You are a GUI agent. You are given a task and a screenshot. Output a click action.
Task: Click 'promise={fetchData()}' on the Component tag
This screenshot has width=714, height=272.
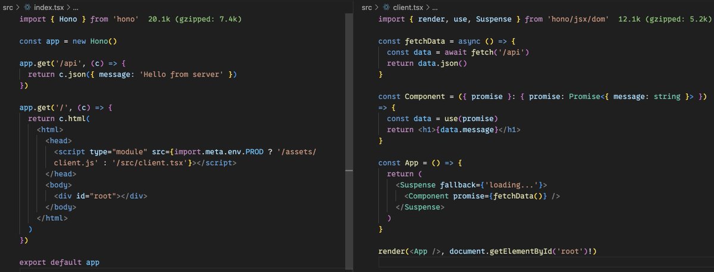(x=502, y=195)
